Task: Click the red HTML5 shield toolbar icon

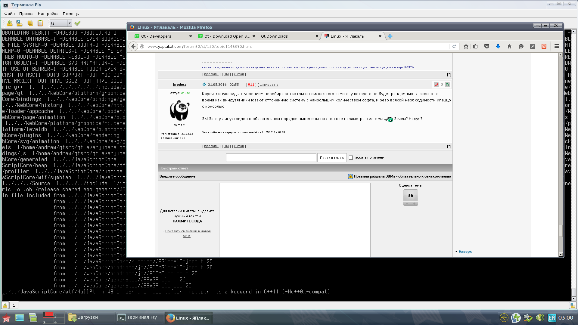Action: [544, 46]
